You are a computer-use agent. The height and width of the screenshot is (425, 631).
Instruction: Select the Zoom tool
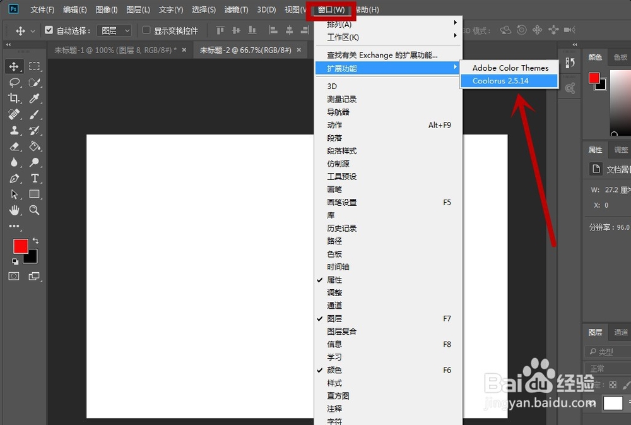coord(35,211)
